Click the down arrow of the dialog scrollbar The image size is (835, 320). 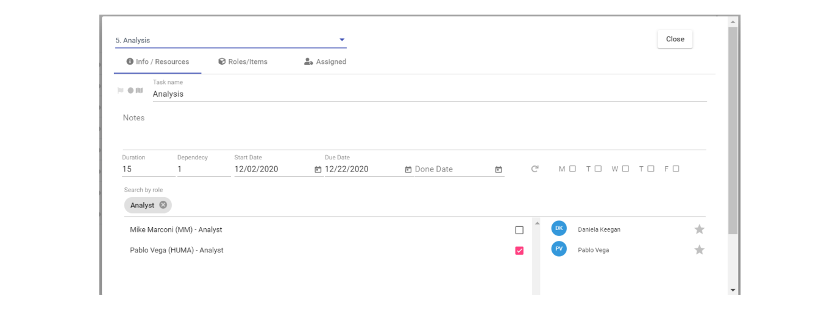click(x=733, y=290)
